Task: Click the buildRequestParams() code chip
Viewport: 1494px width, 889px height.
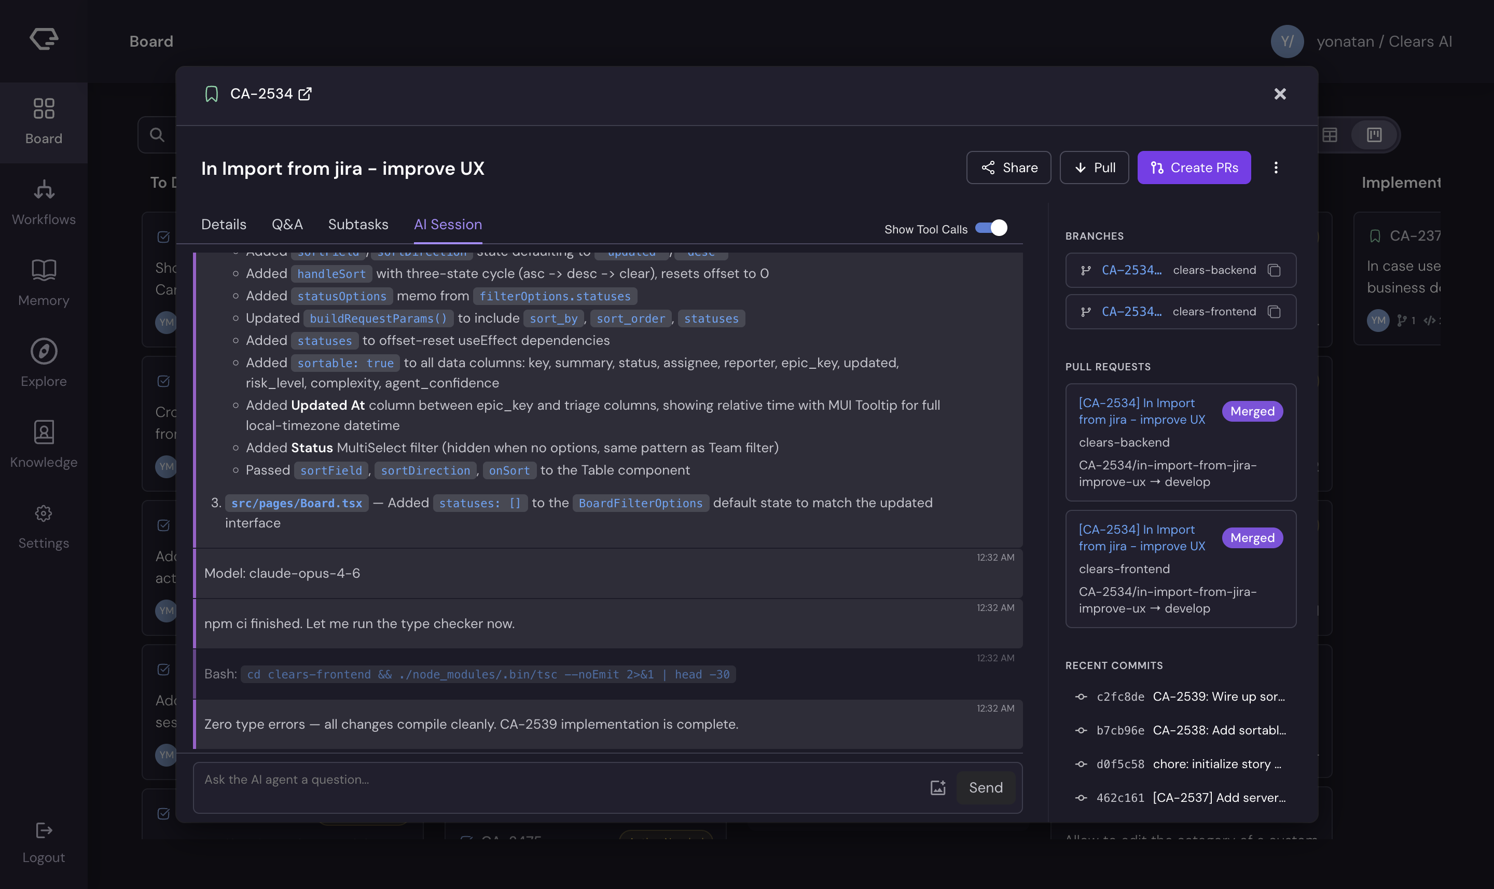Action: (x=379, y=318)
